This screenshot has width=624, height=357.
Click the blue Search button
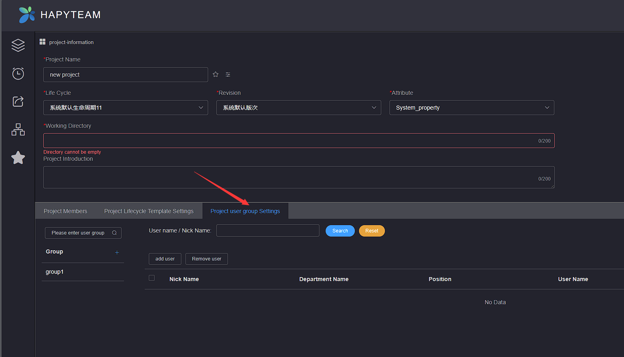coord(340,231)
